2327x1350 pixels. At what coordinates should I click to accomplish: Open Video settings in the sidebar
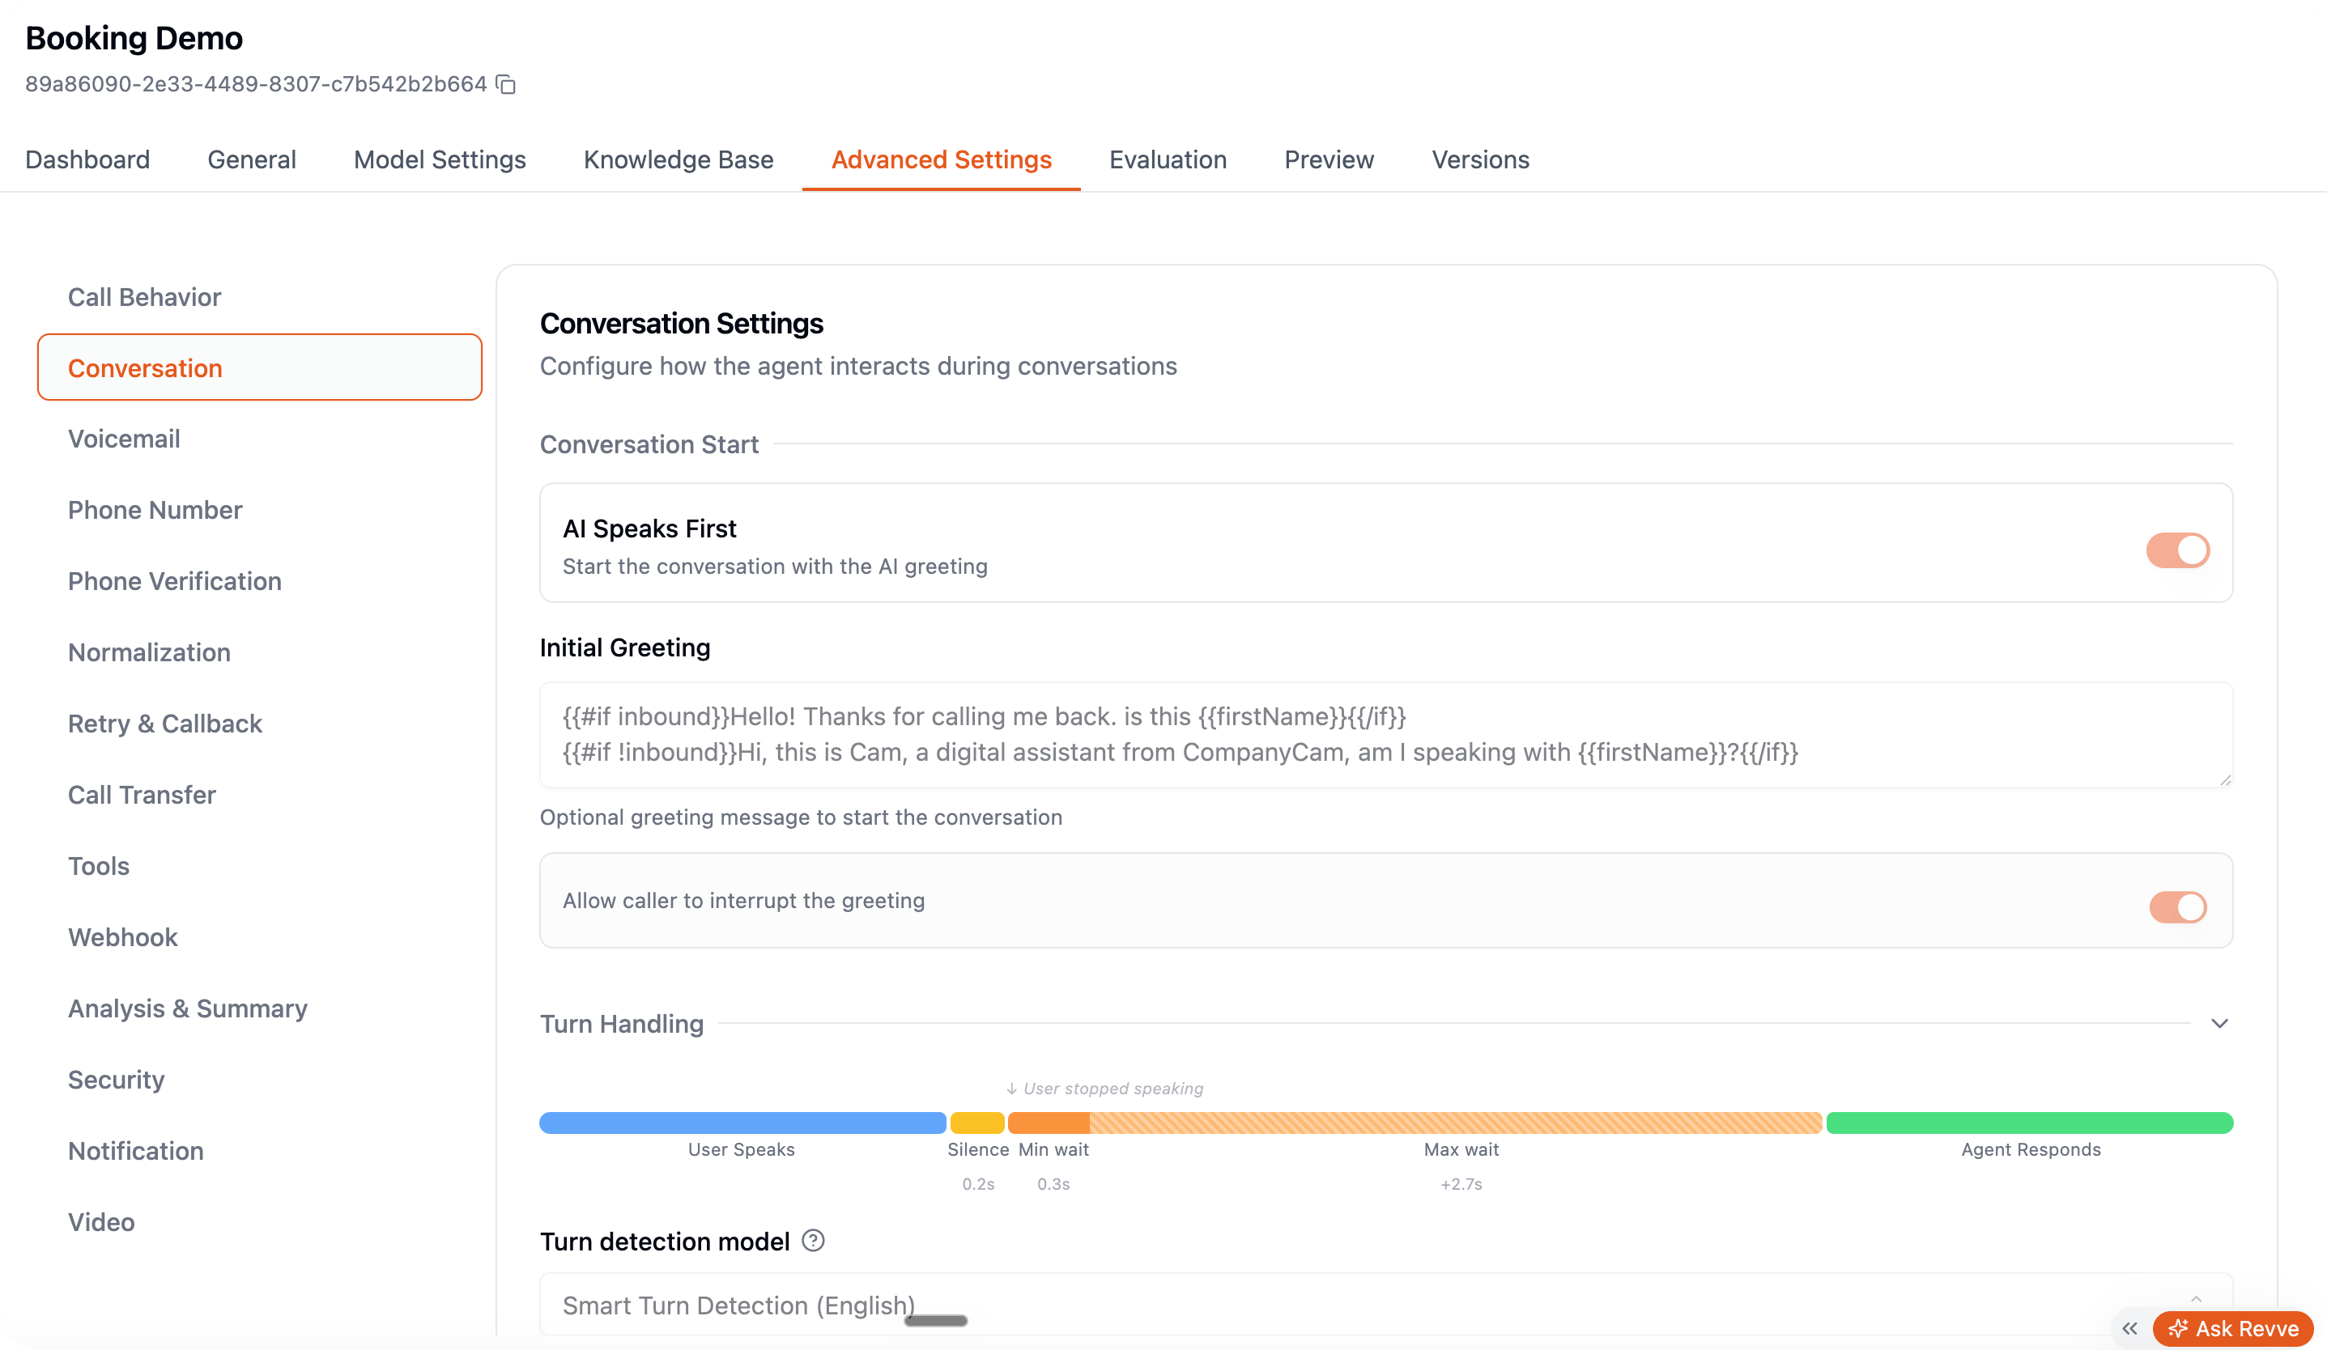[259, 1222]
